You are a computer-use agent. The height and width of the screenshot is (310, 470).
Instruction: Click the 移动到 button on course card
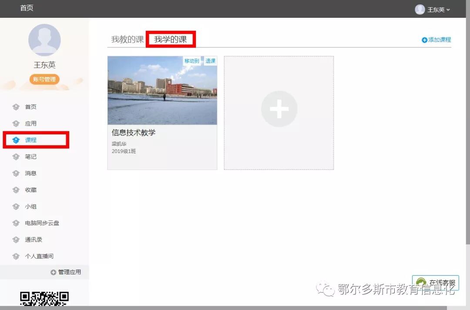(x=192, y=61)
